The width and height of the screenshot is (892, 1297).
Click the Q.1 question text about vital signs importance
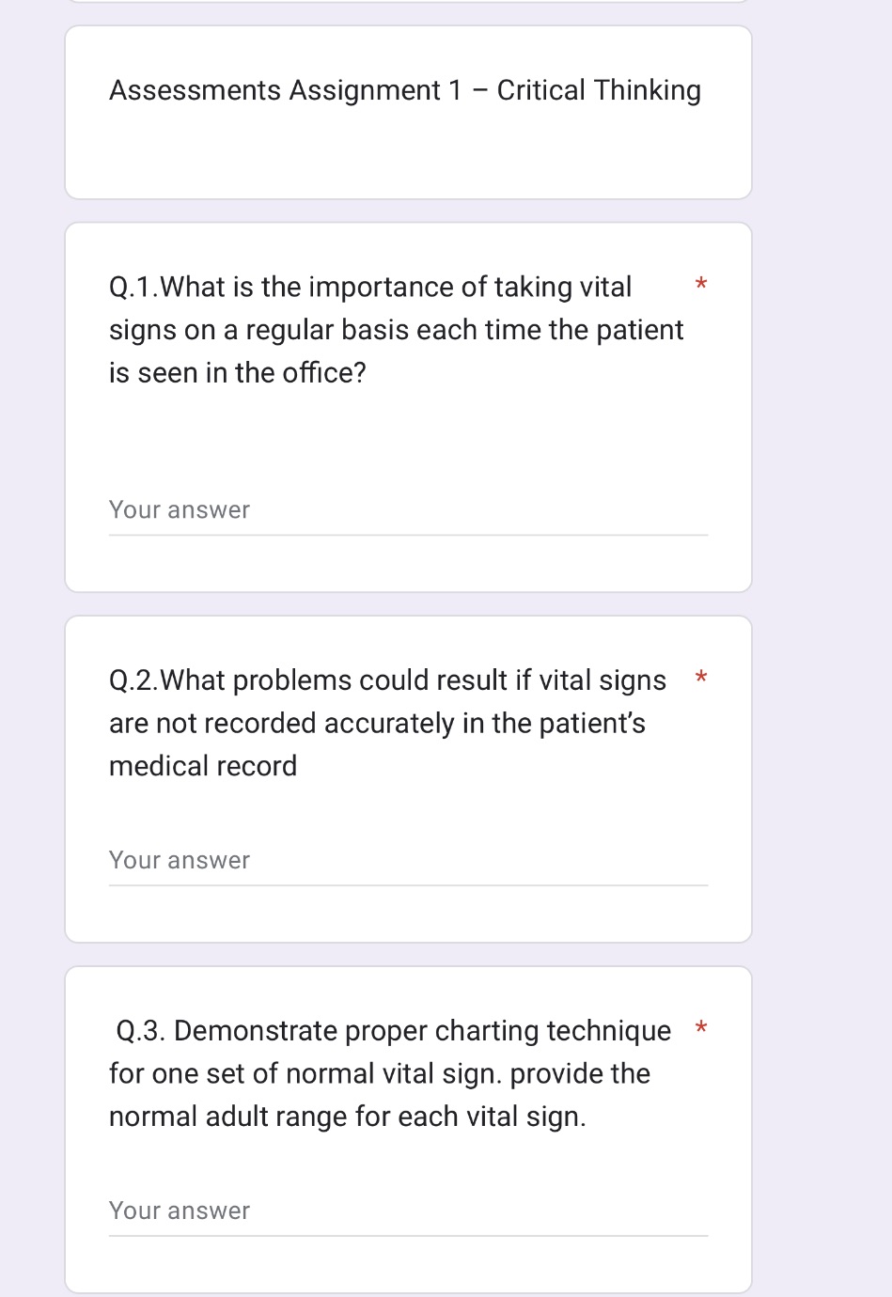[396, 329]
